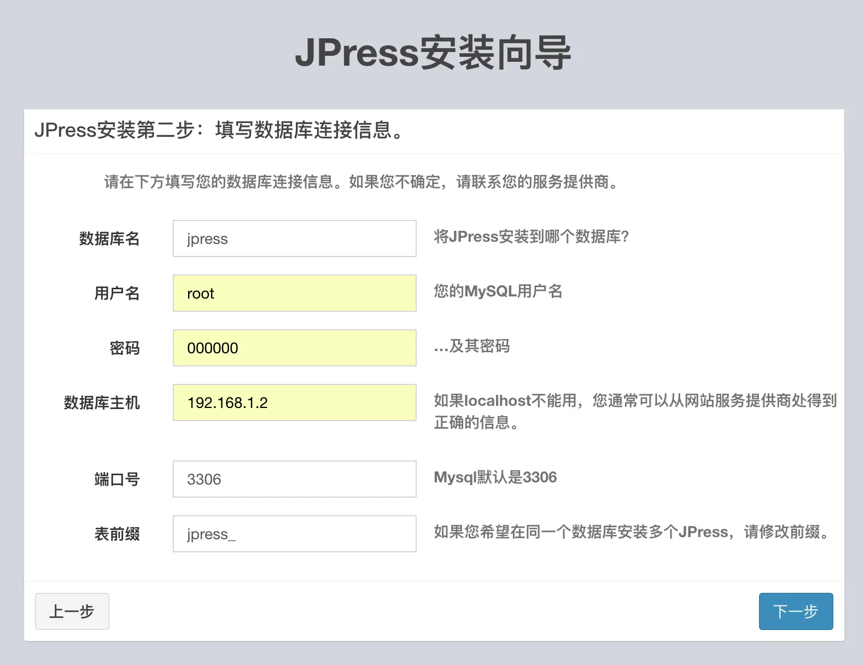
Task: Click the 表前缀 label
Action: coord(117,534)
